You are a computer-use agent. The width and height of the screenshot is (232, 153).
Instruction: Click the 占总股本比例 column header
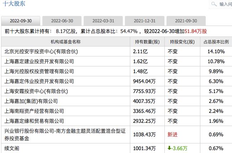tap(216, 42)
